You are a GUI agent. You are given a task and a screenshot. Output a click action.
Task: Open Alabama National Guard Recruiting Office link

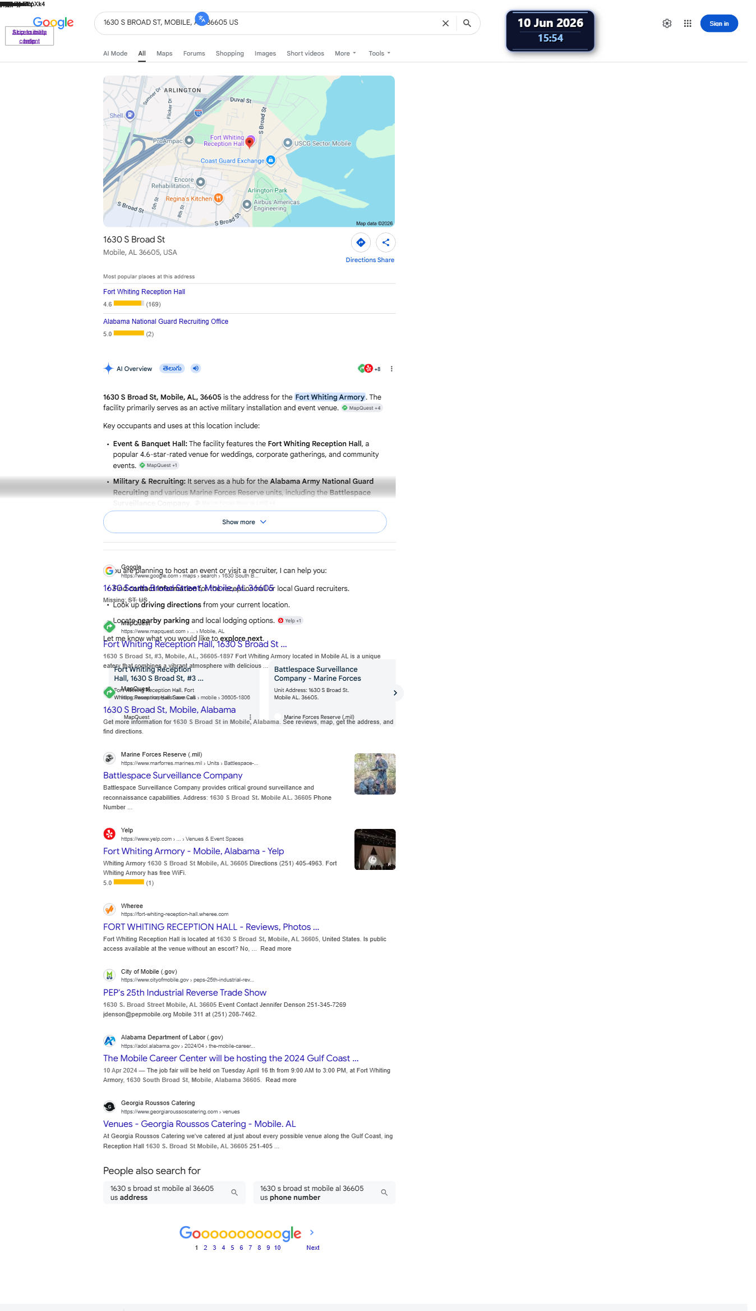166,322
